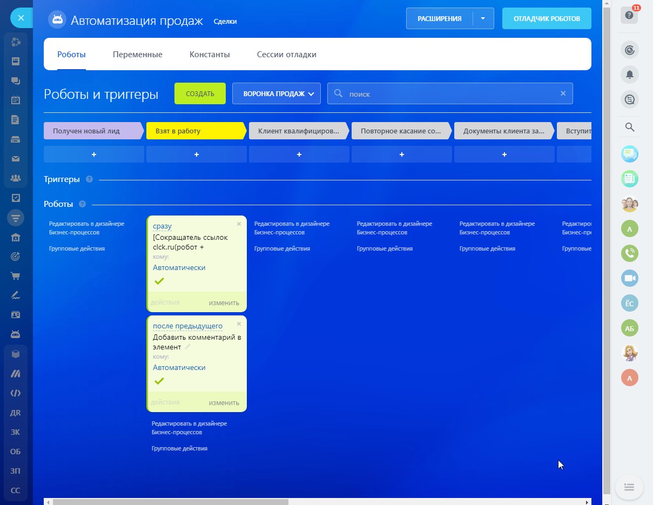
Task: Expand the Расширения dropdown arrow
Action: pos(483,18)
